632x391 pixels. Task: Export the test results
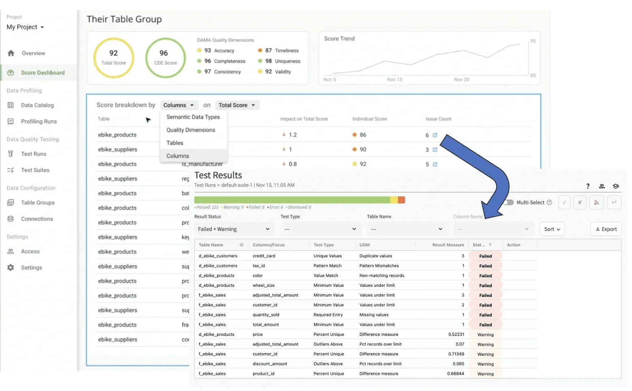[x=606, y=229]
